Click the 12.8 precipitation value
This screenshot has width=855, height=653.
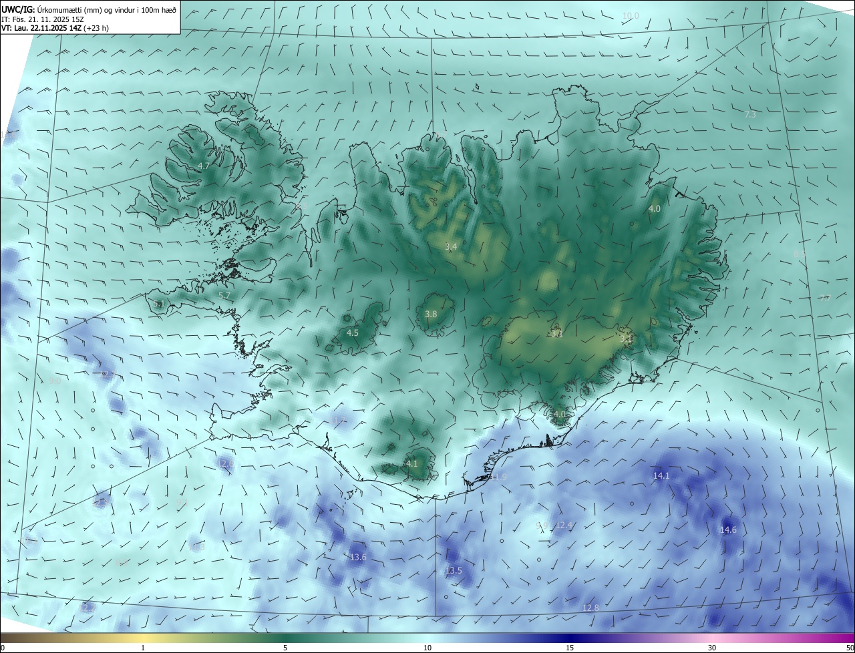590,608
